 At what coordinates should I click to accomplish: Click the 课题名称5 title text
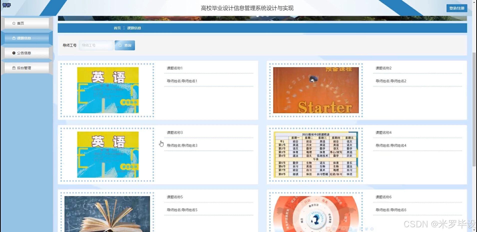(x=175, y=197)
